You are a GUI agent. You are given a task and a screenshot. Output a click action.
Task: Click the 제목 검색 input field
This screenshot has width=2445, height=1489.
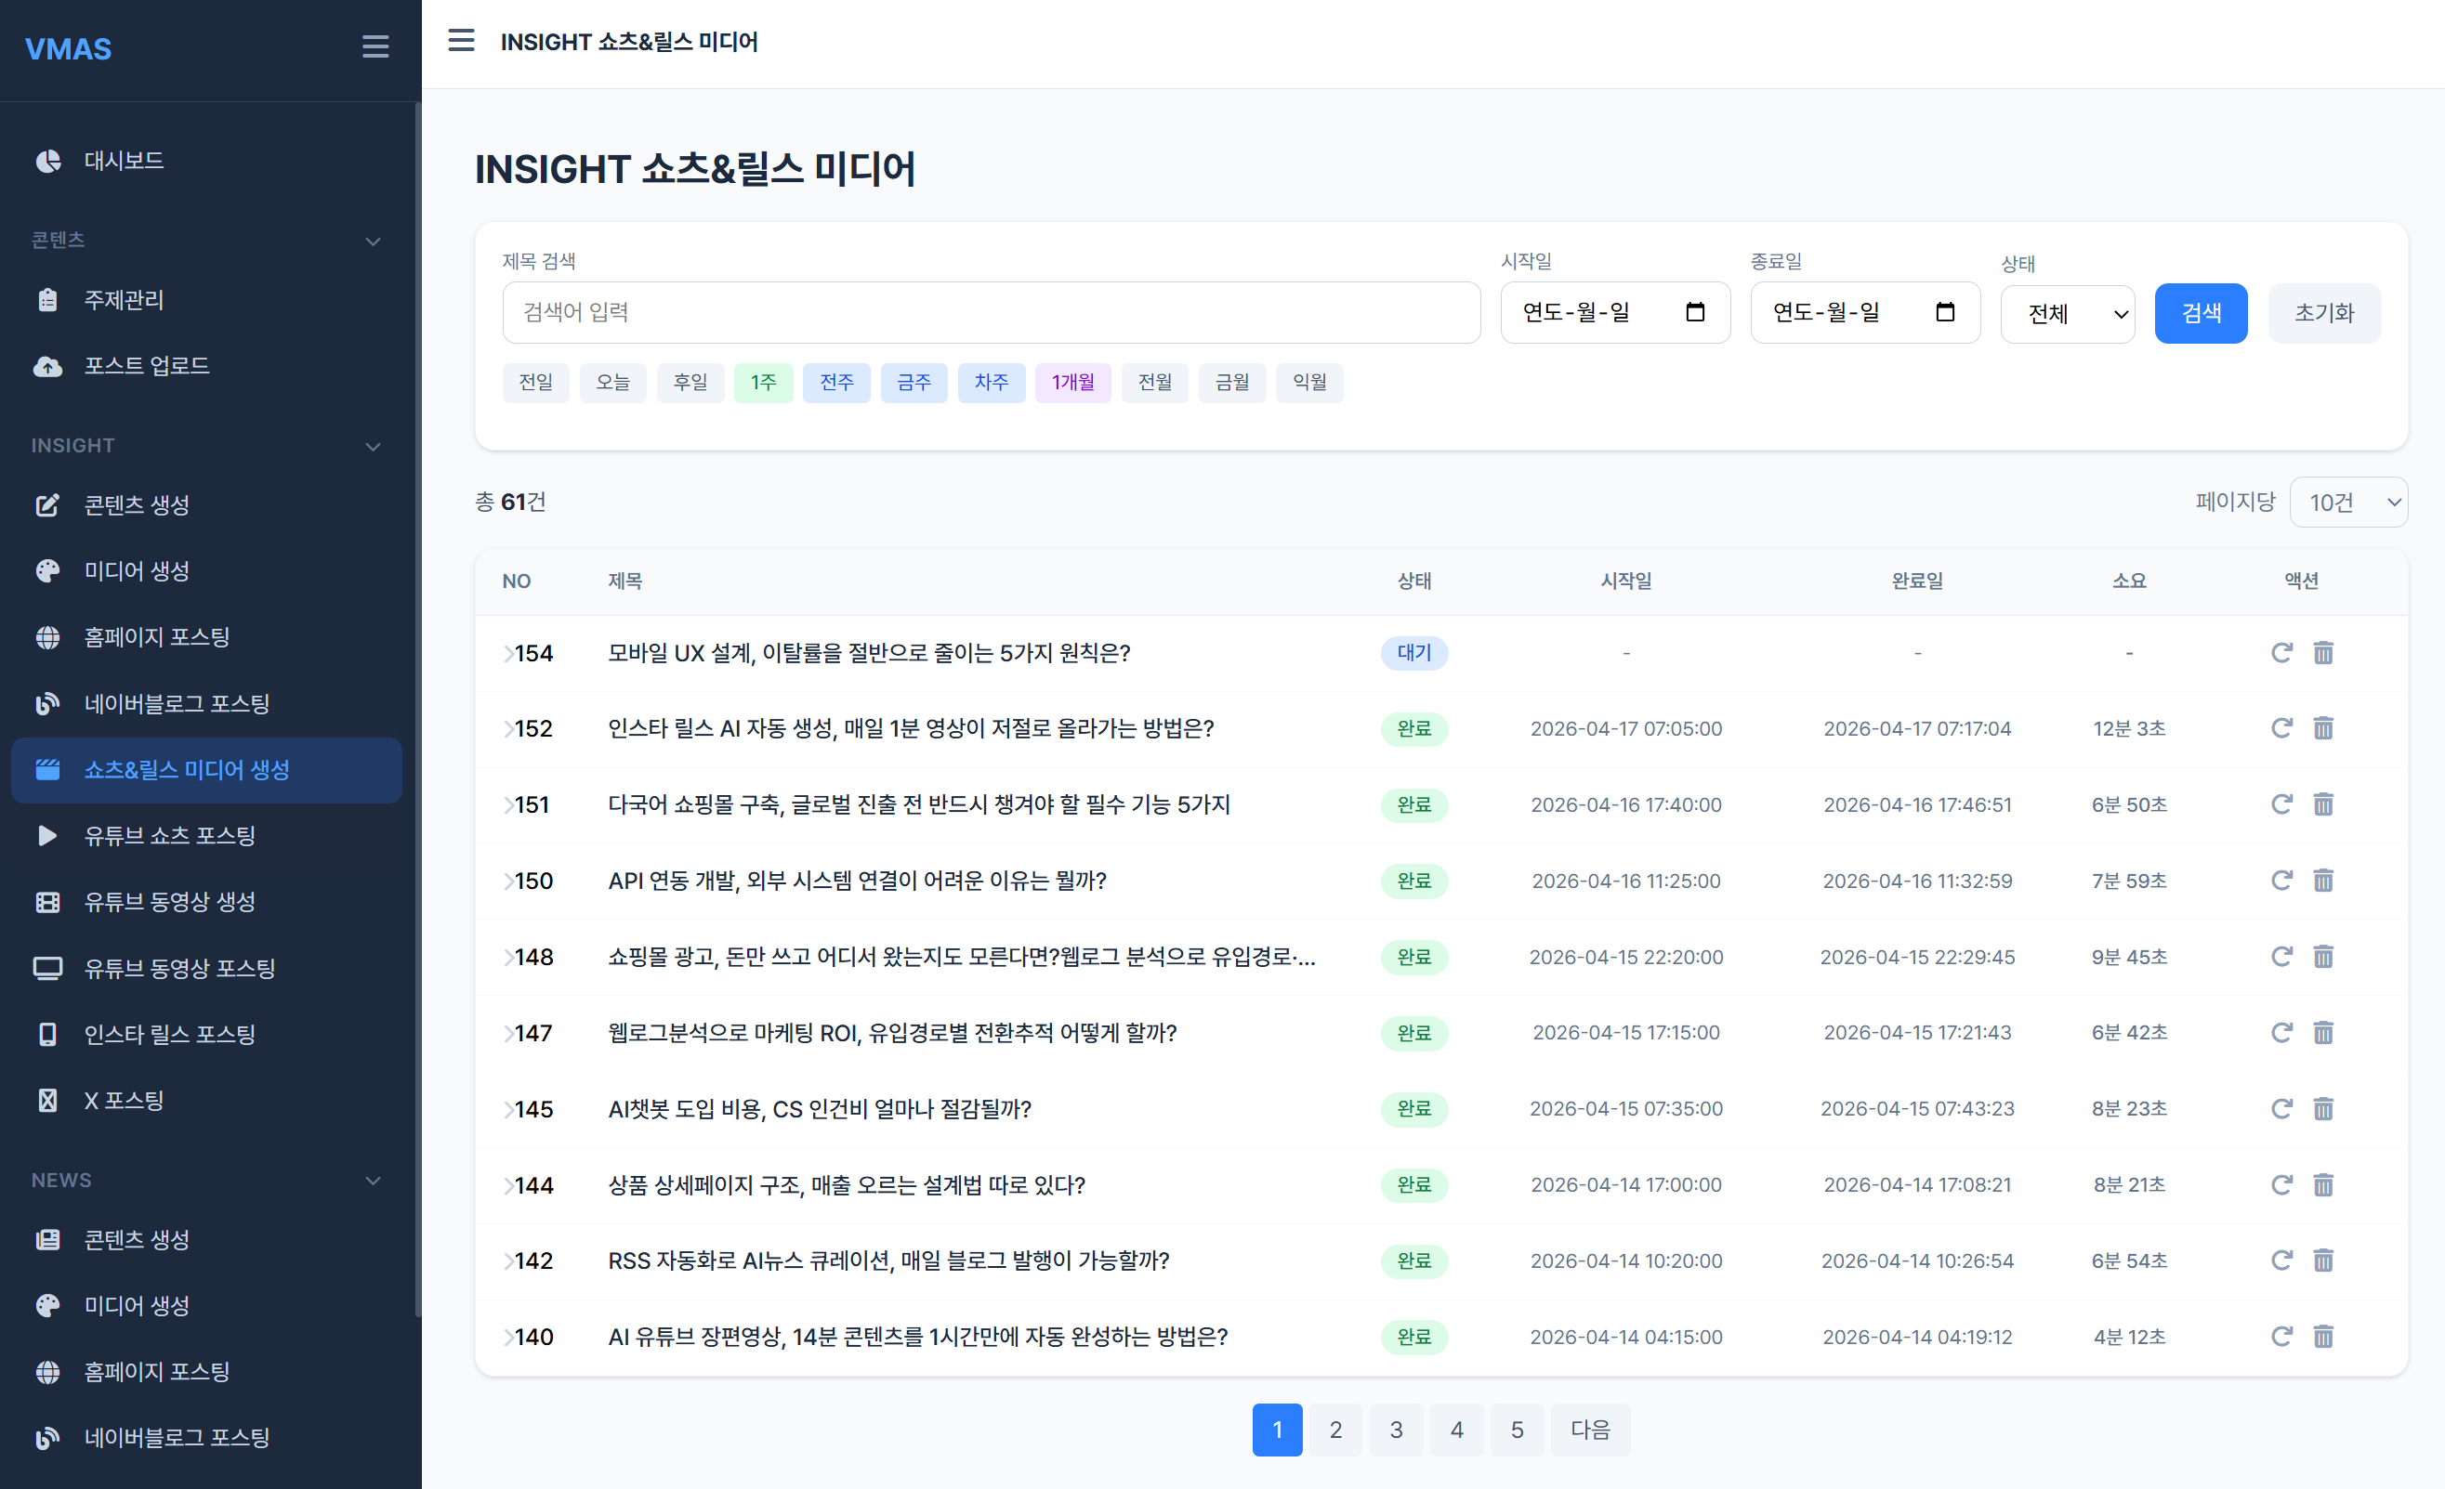991,312
